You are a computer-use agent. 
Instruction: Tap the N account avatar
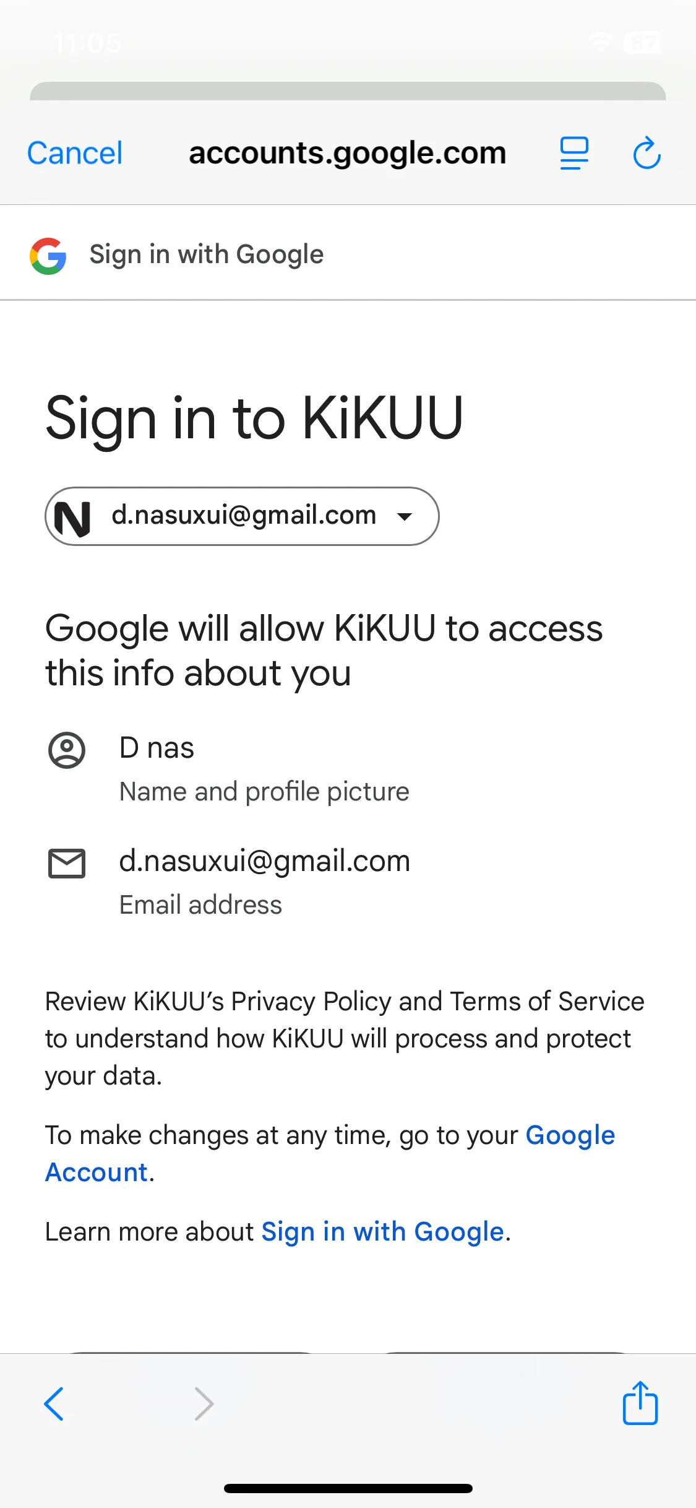tap(73, 517)
